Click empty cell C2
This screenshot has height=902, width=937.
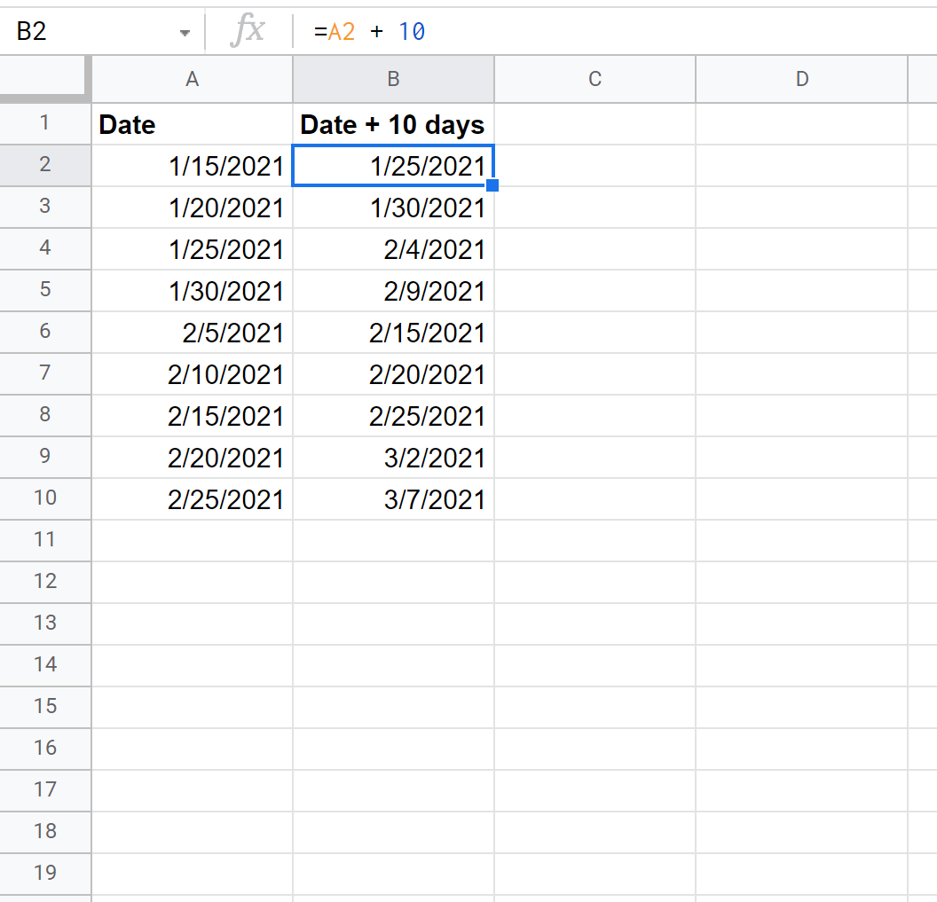[x=594, y=166]
